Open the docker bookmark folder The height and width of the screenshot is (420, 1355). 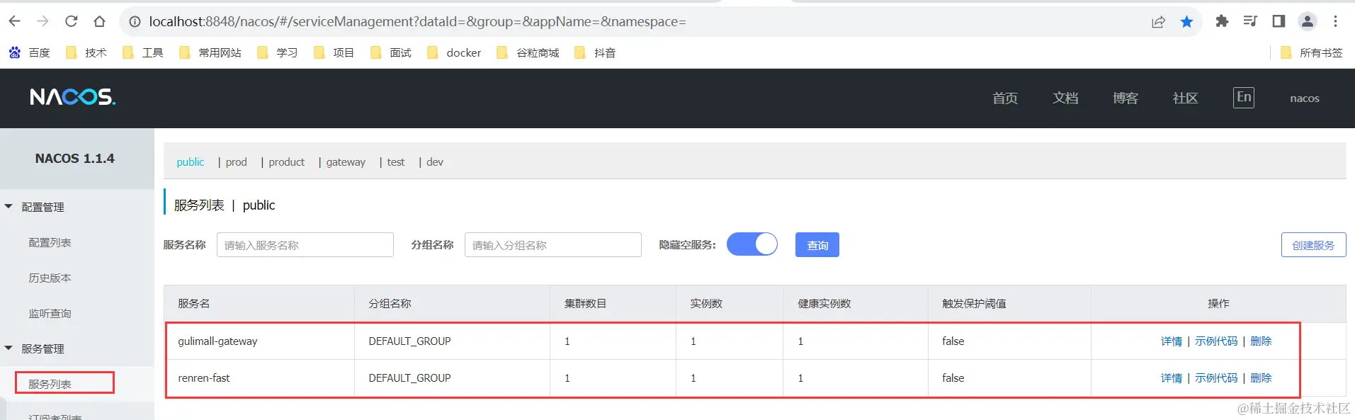pyautogui.click(x=454, y=52)
